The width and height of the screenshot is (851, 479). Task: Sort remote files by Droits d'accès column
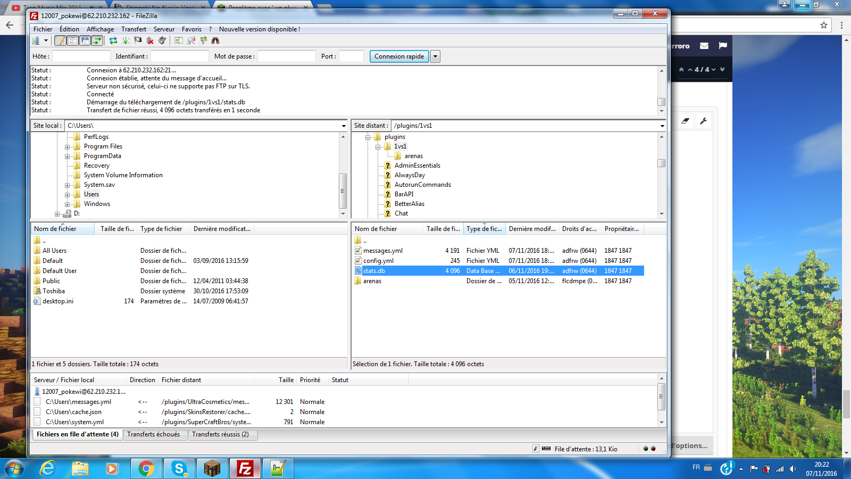[580, 229]
